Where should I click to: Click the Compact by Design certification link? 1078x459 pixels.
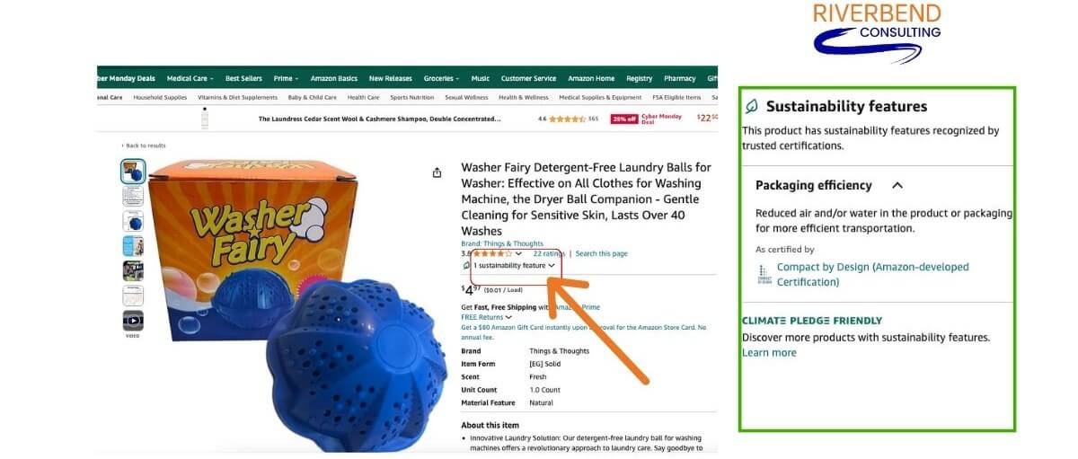point(873,274)
